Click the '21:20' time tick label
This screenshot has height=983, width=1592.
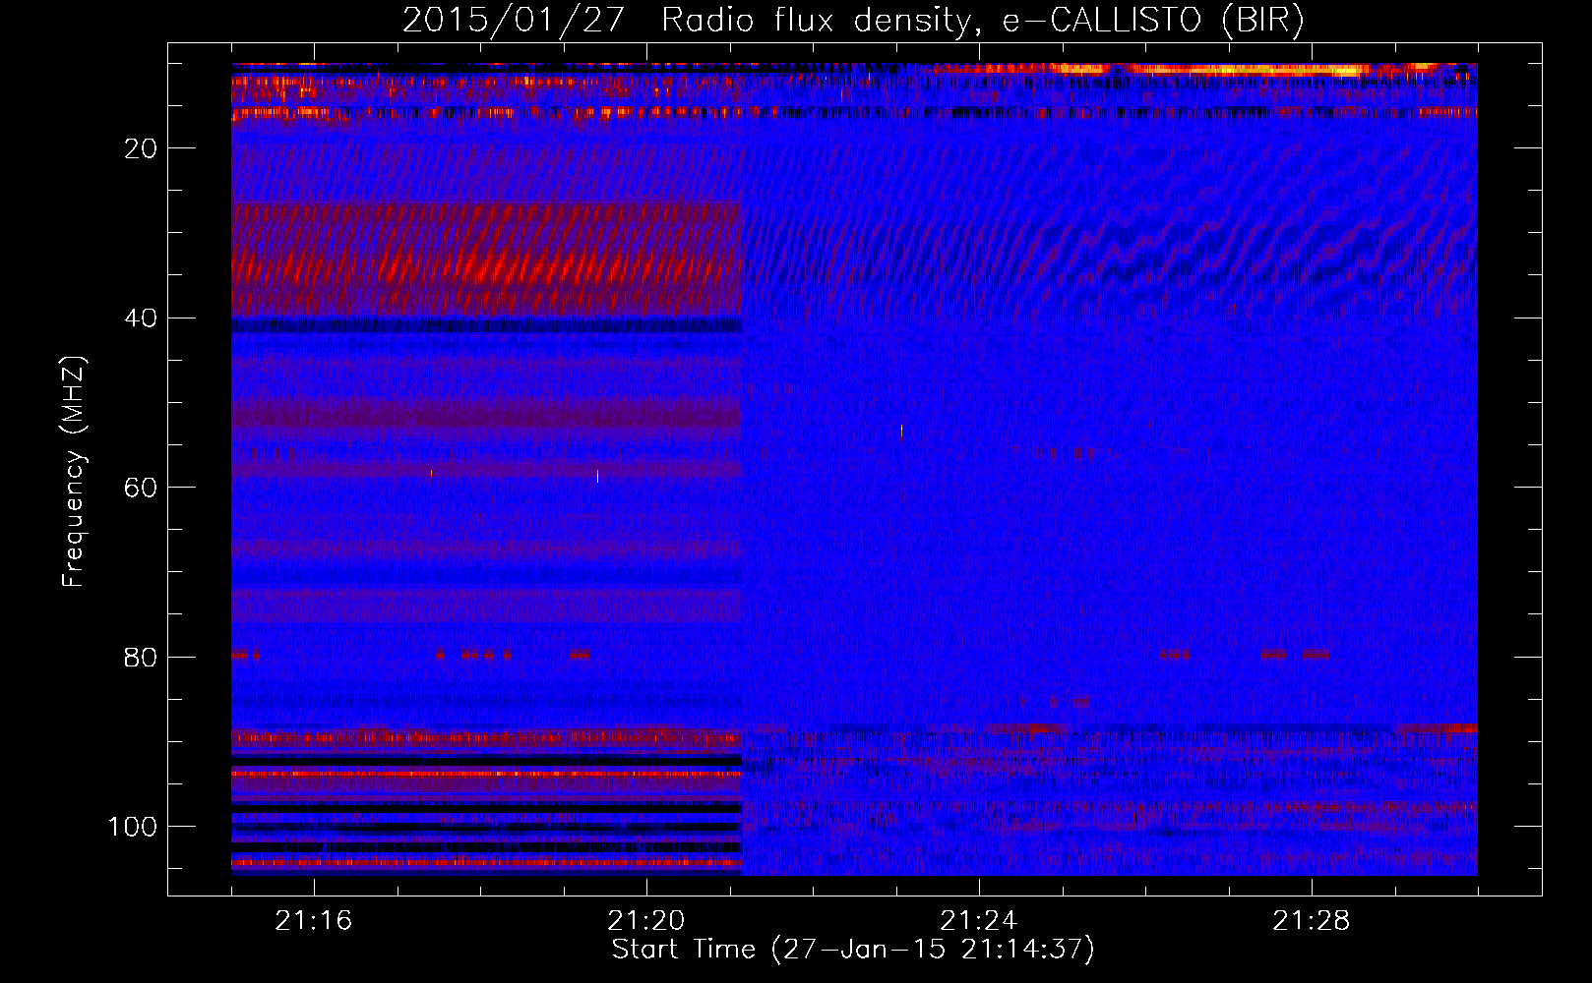pyautogui.click(x=645, y=921)
